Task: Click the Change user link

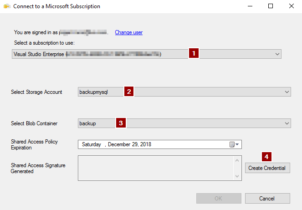Action: tap(128, 32)
